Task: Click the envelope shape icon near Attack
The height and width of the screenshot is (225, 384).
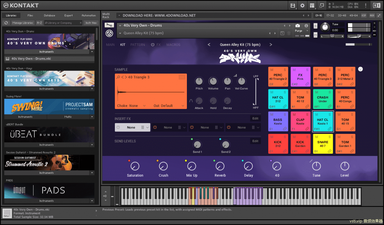Action: click(x=191, y=101)
